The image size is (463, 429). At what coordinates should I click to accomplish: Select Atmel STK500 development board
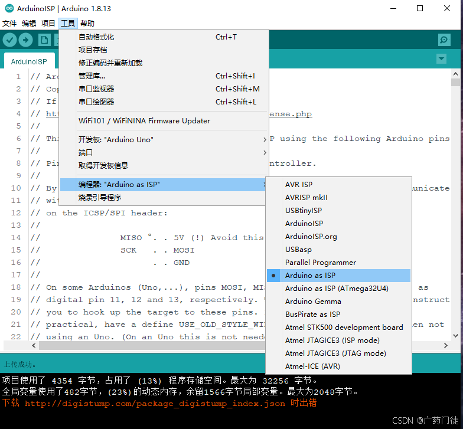click(339, 327)
